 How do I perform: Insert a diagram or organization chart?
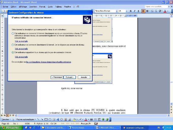(x=61, y=119)
